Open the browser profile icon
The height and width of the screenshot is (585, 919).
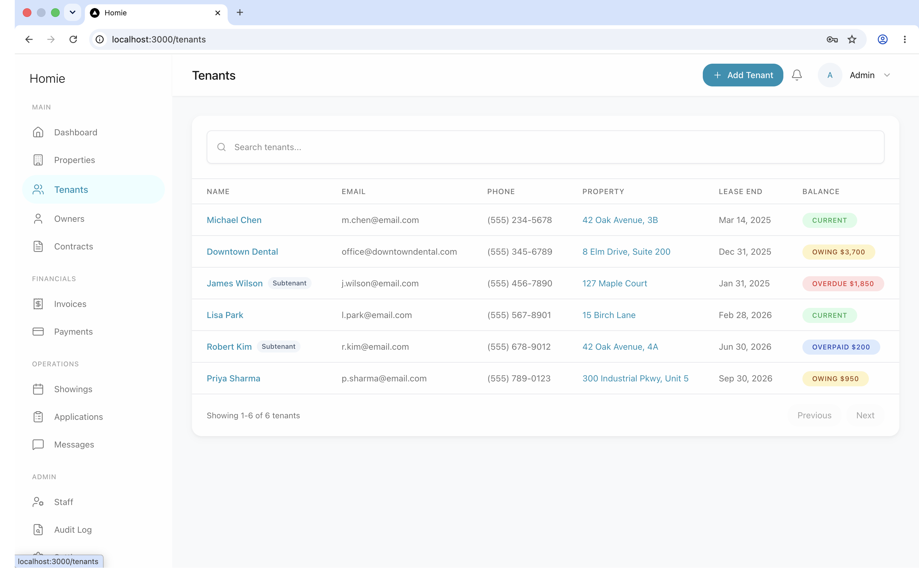coord(882,39)
